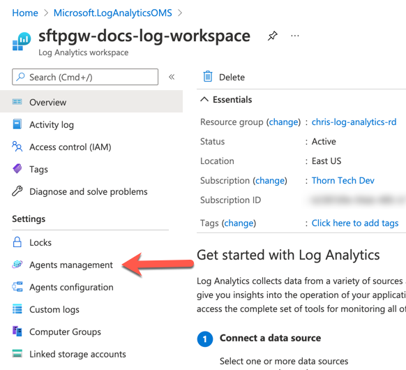Open Agents management
The image size is (406, 370).
click(x=71, y=265)
